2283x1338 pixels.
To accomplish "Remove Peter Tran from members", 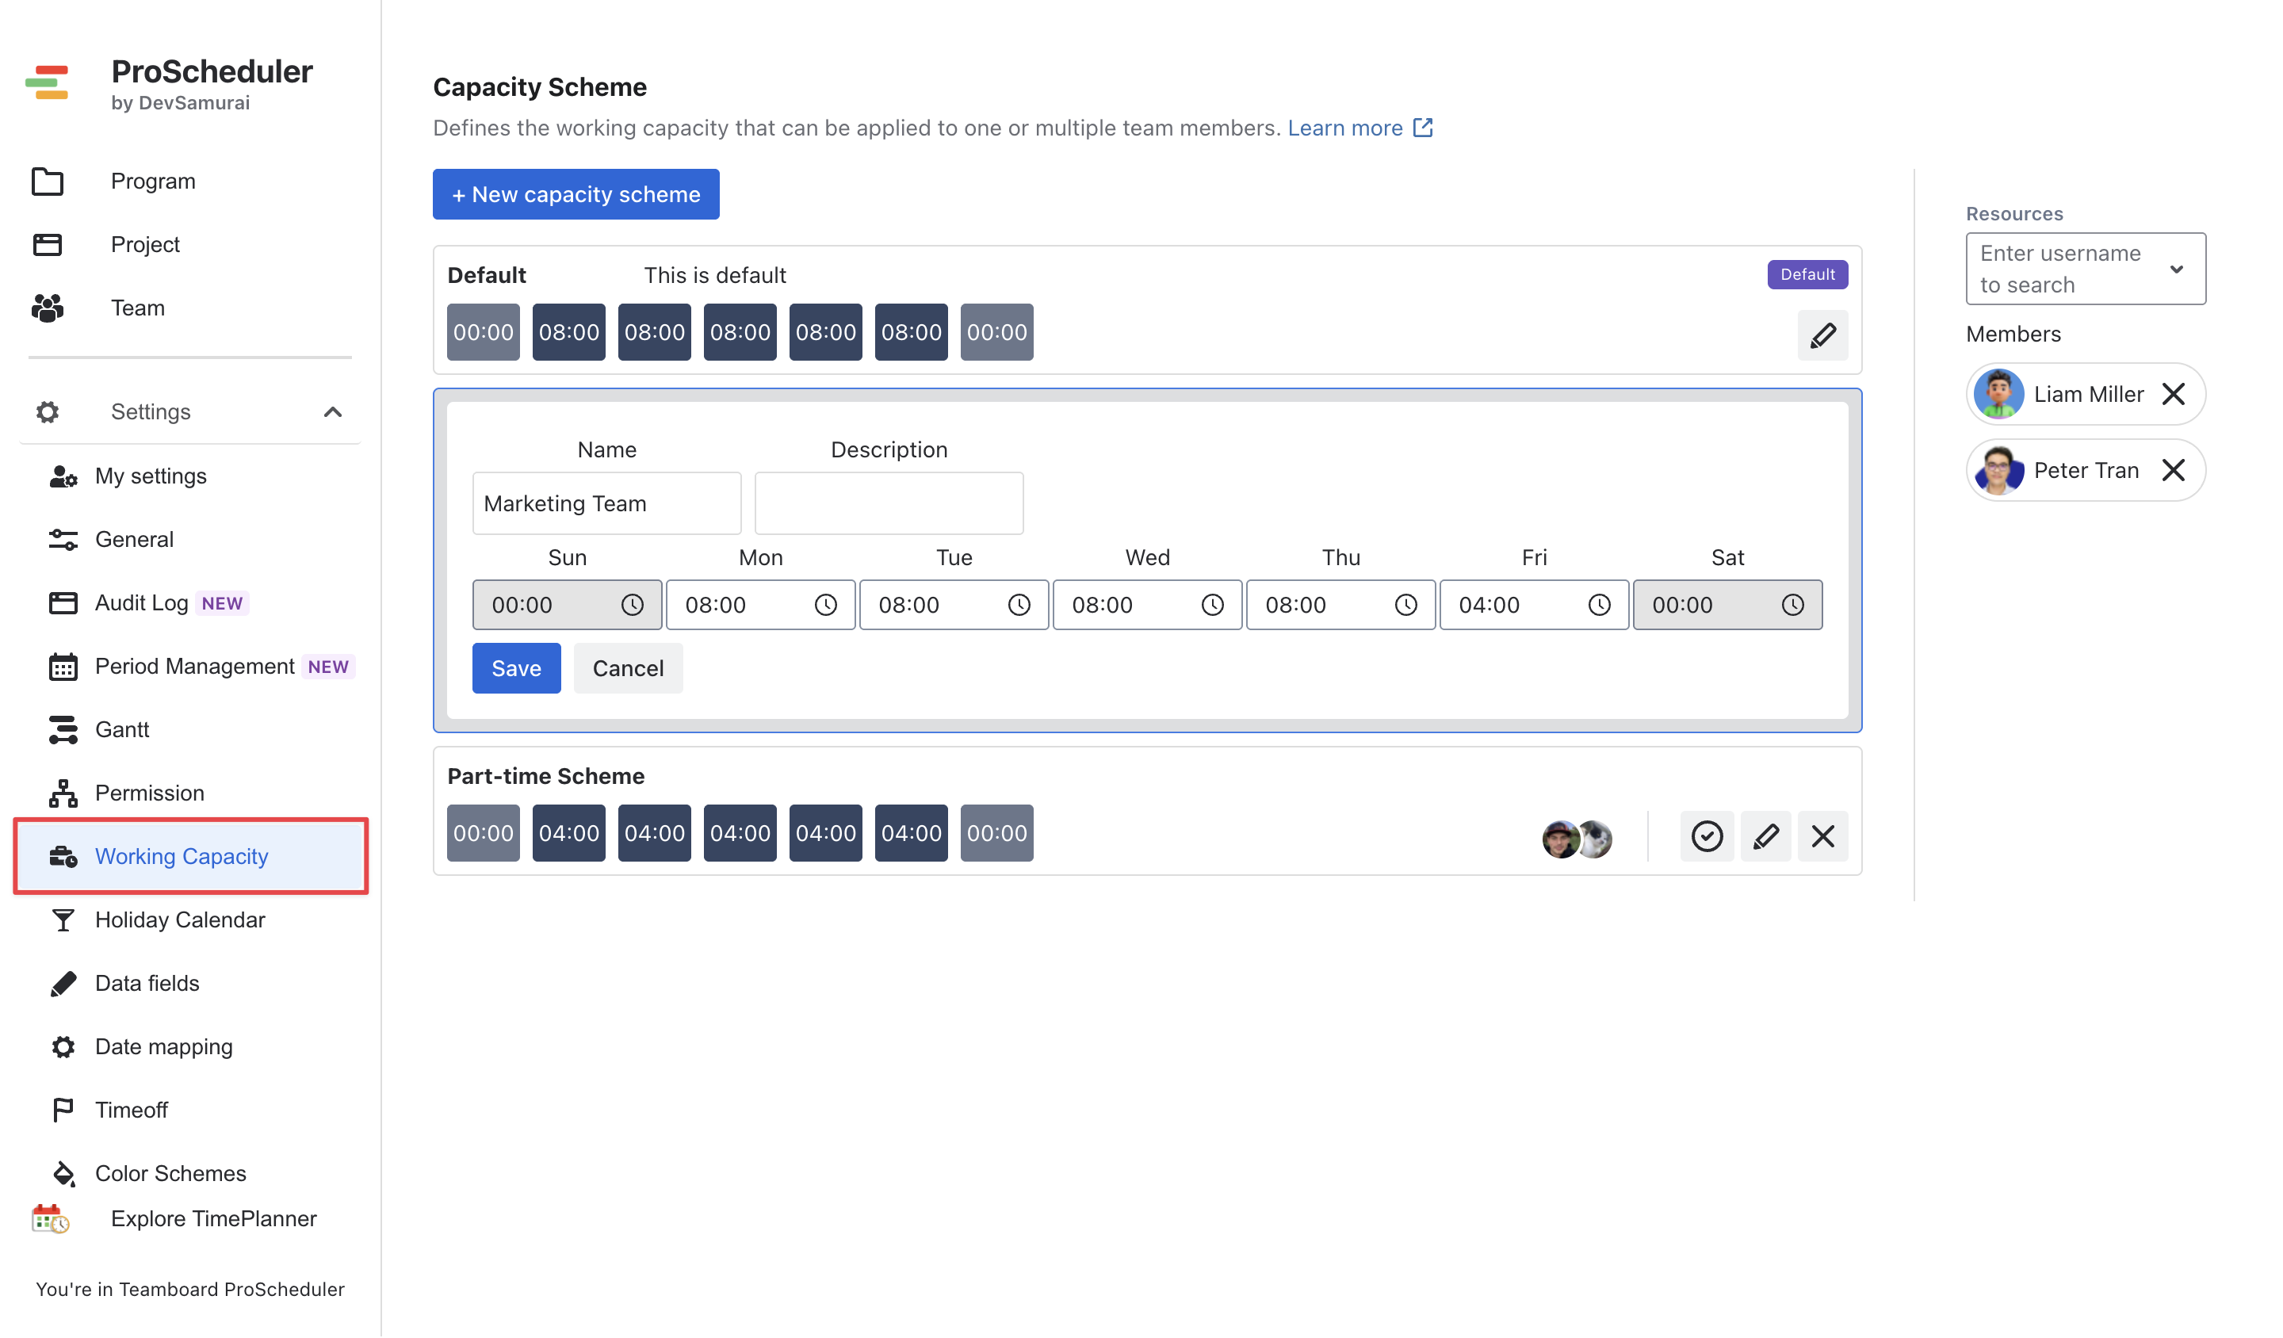I will click(x=2173, y=471).
